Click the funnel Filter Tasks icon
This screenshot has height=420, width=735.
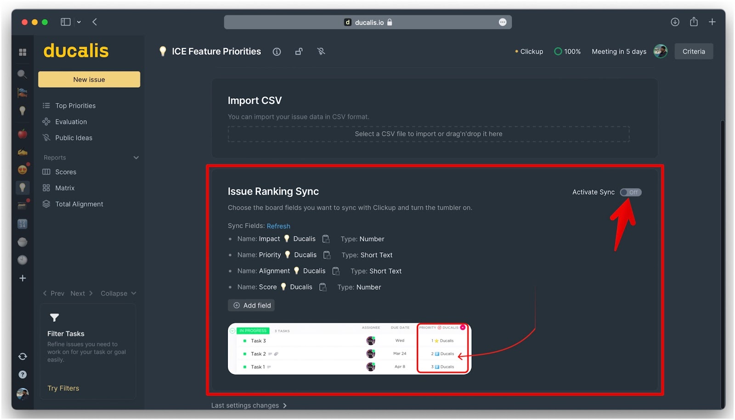[54, 318]
